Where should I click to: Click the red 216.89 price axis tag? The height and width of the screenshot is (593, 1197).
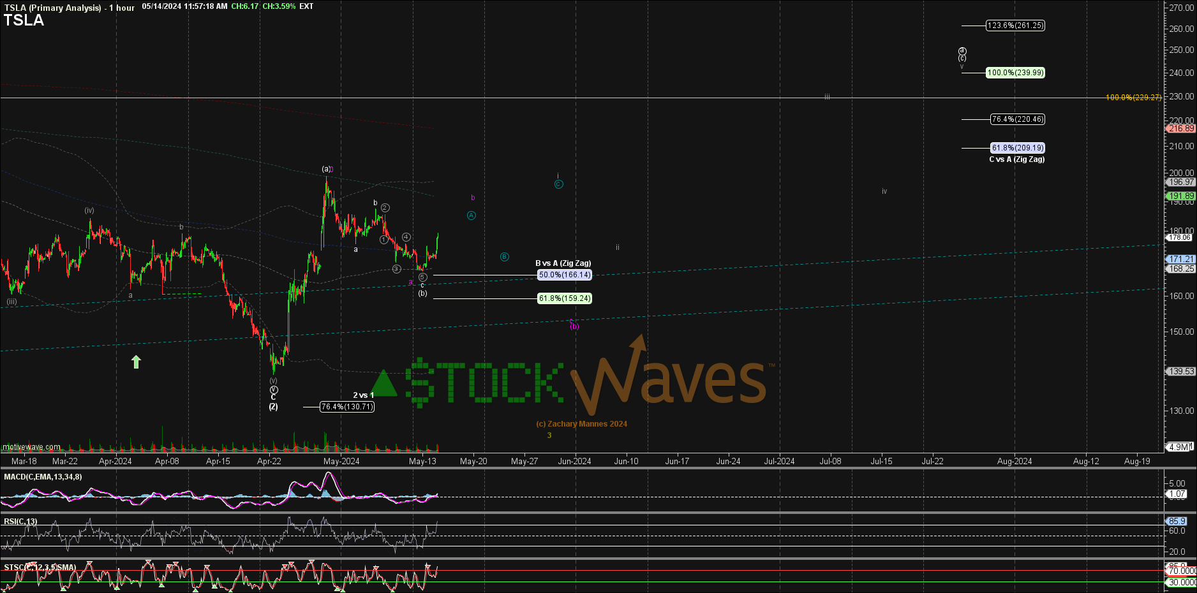pos(1181,128)
